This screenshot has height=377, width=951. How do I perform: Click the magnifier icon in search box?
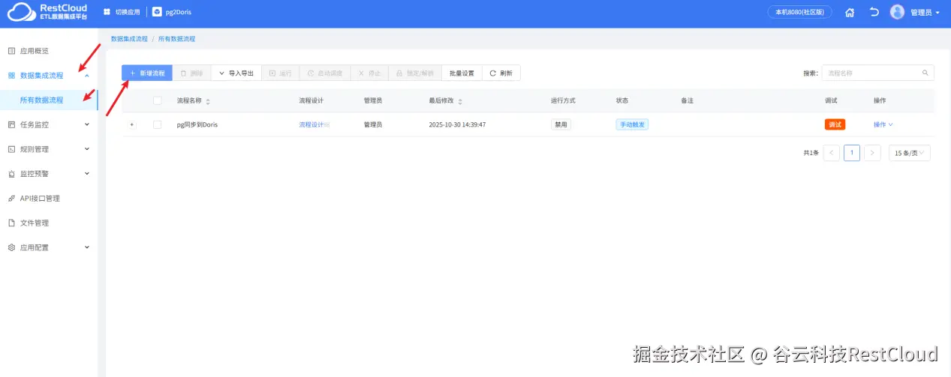925,73
